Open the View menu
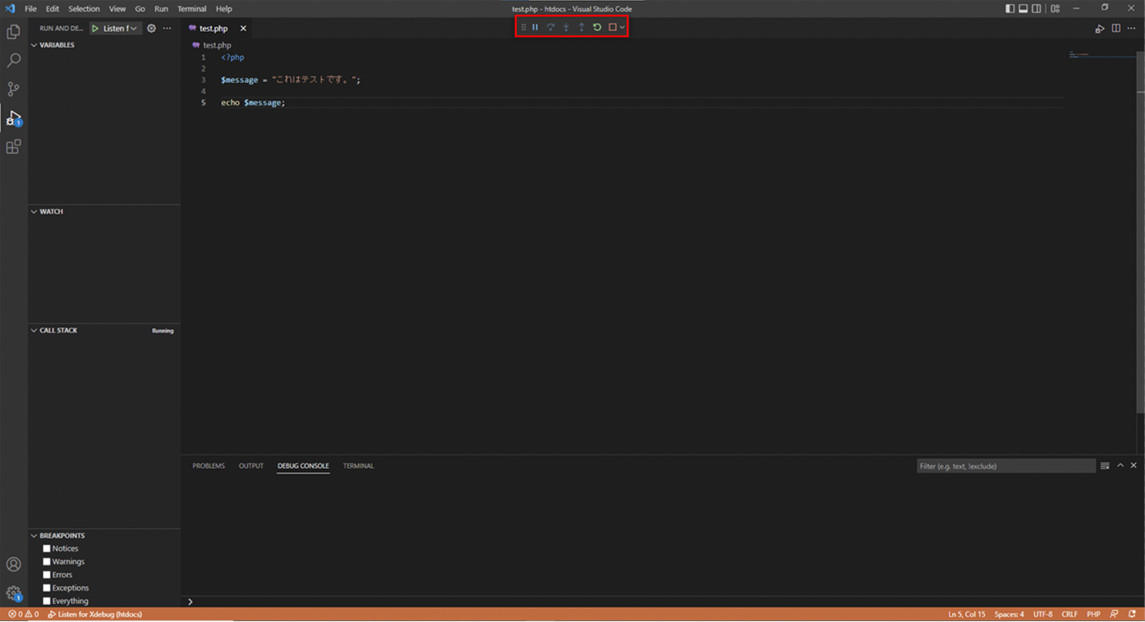Image resolution: width=1145 pixels, height=622 pixels. pos(117,9)
